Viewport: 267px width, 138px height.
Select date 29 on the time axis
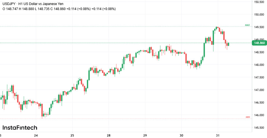tap(145, 135)
